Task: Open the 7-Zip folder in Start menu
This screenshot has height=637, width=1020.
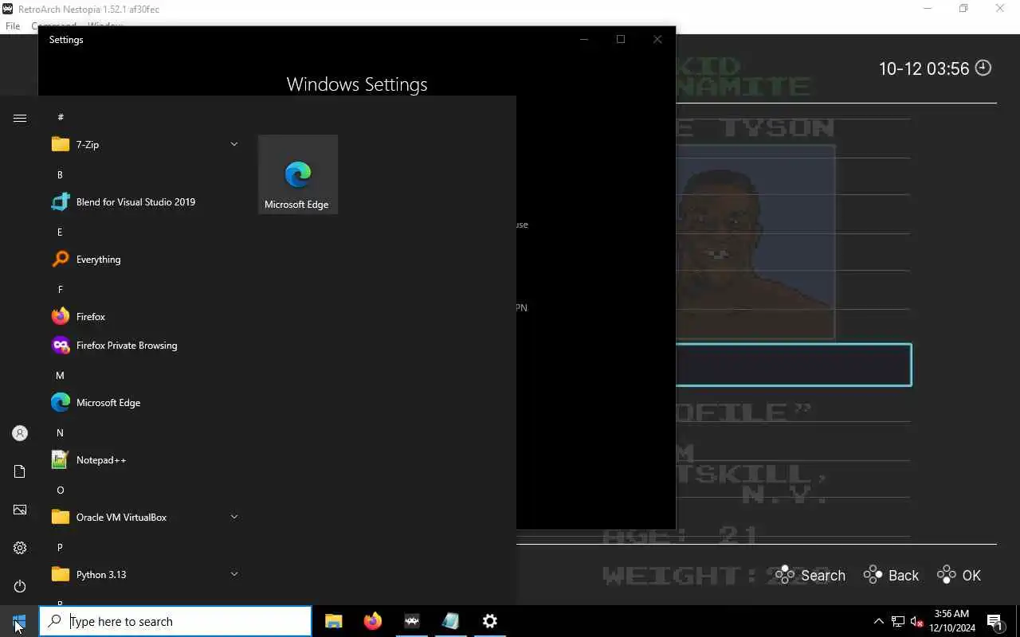Action: click(145, 144)
